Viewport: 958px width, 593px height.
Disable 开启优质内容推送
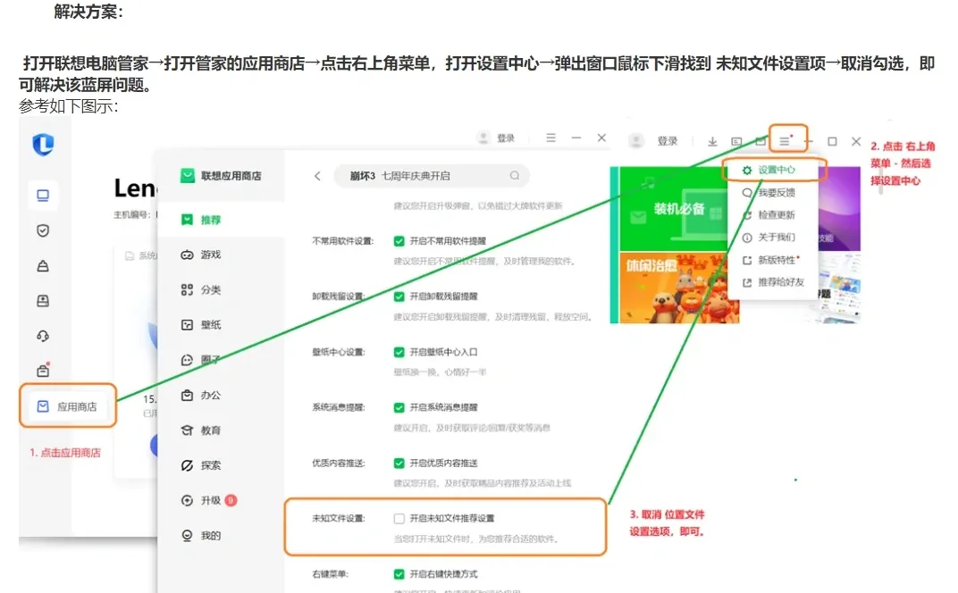pos(400,464)
